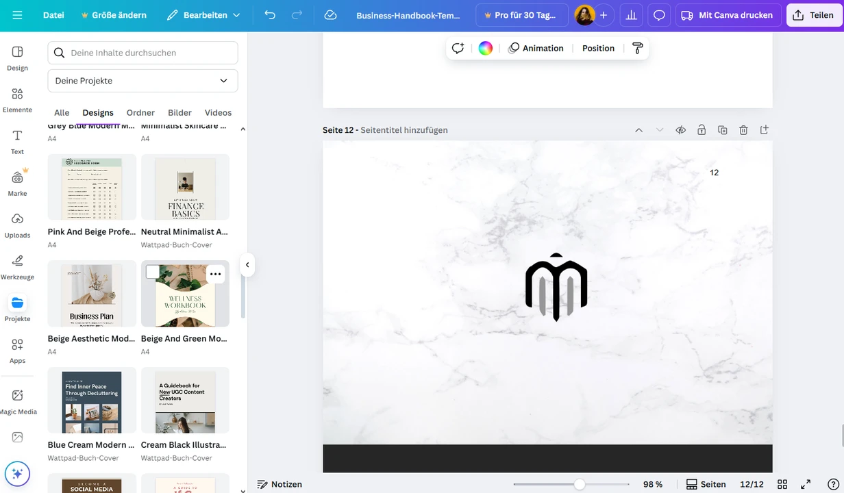The height and width of the screenshot is (493, 844).
Task: Open the analytics chart icon
Action: pos(632,15)
